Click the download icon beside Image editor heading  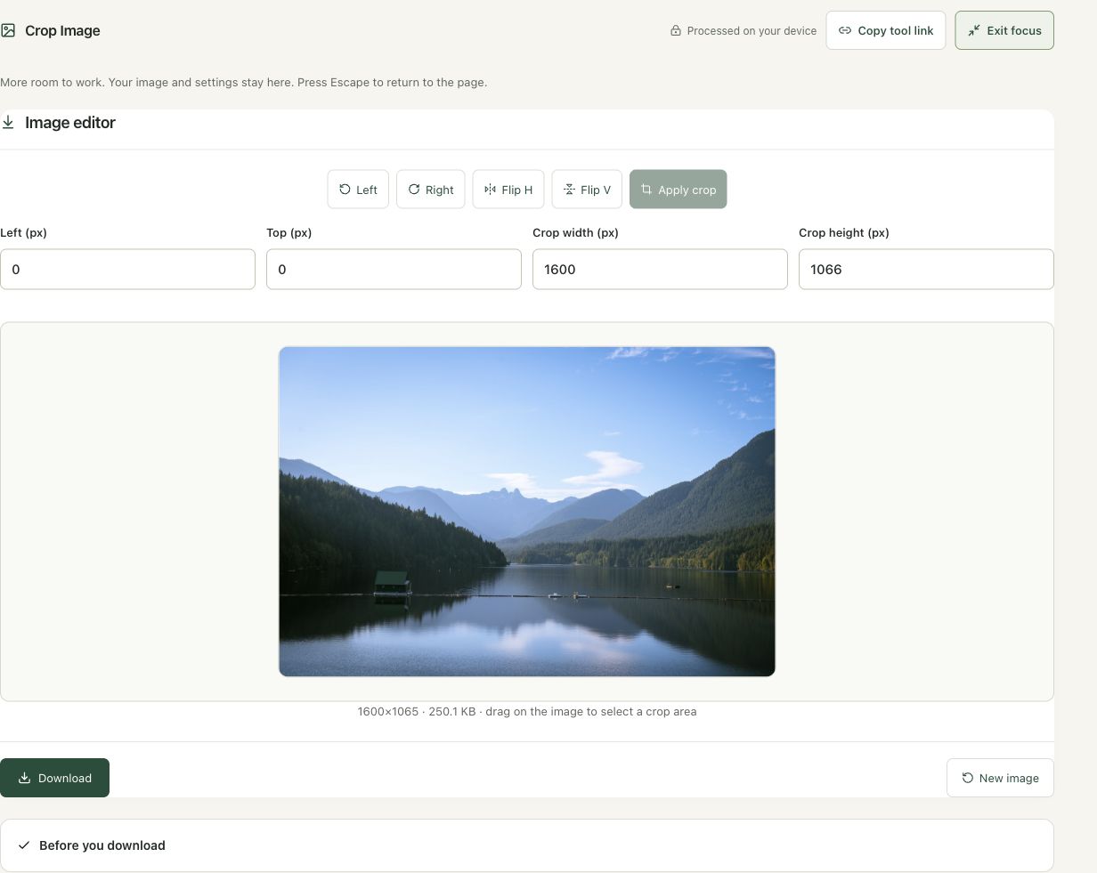(x=8, y=122)
